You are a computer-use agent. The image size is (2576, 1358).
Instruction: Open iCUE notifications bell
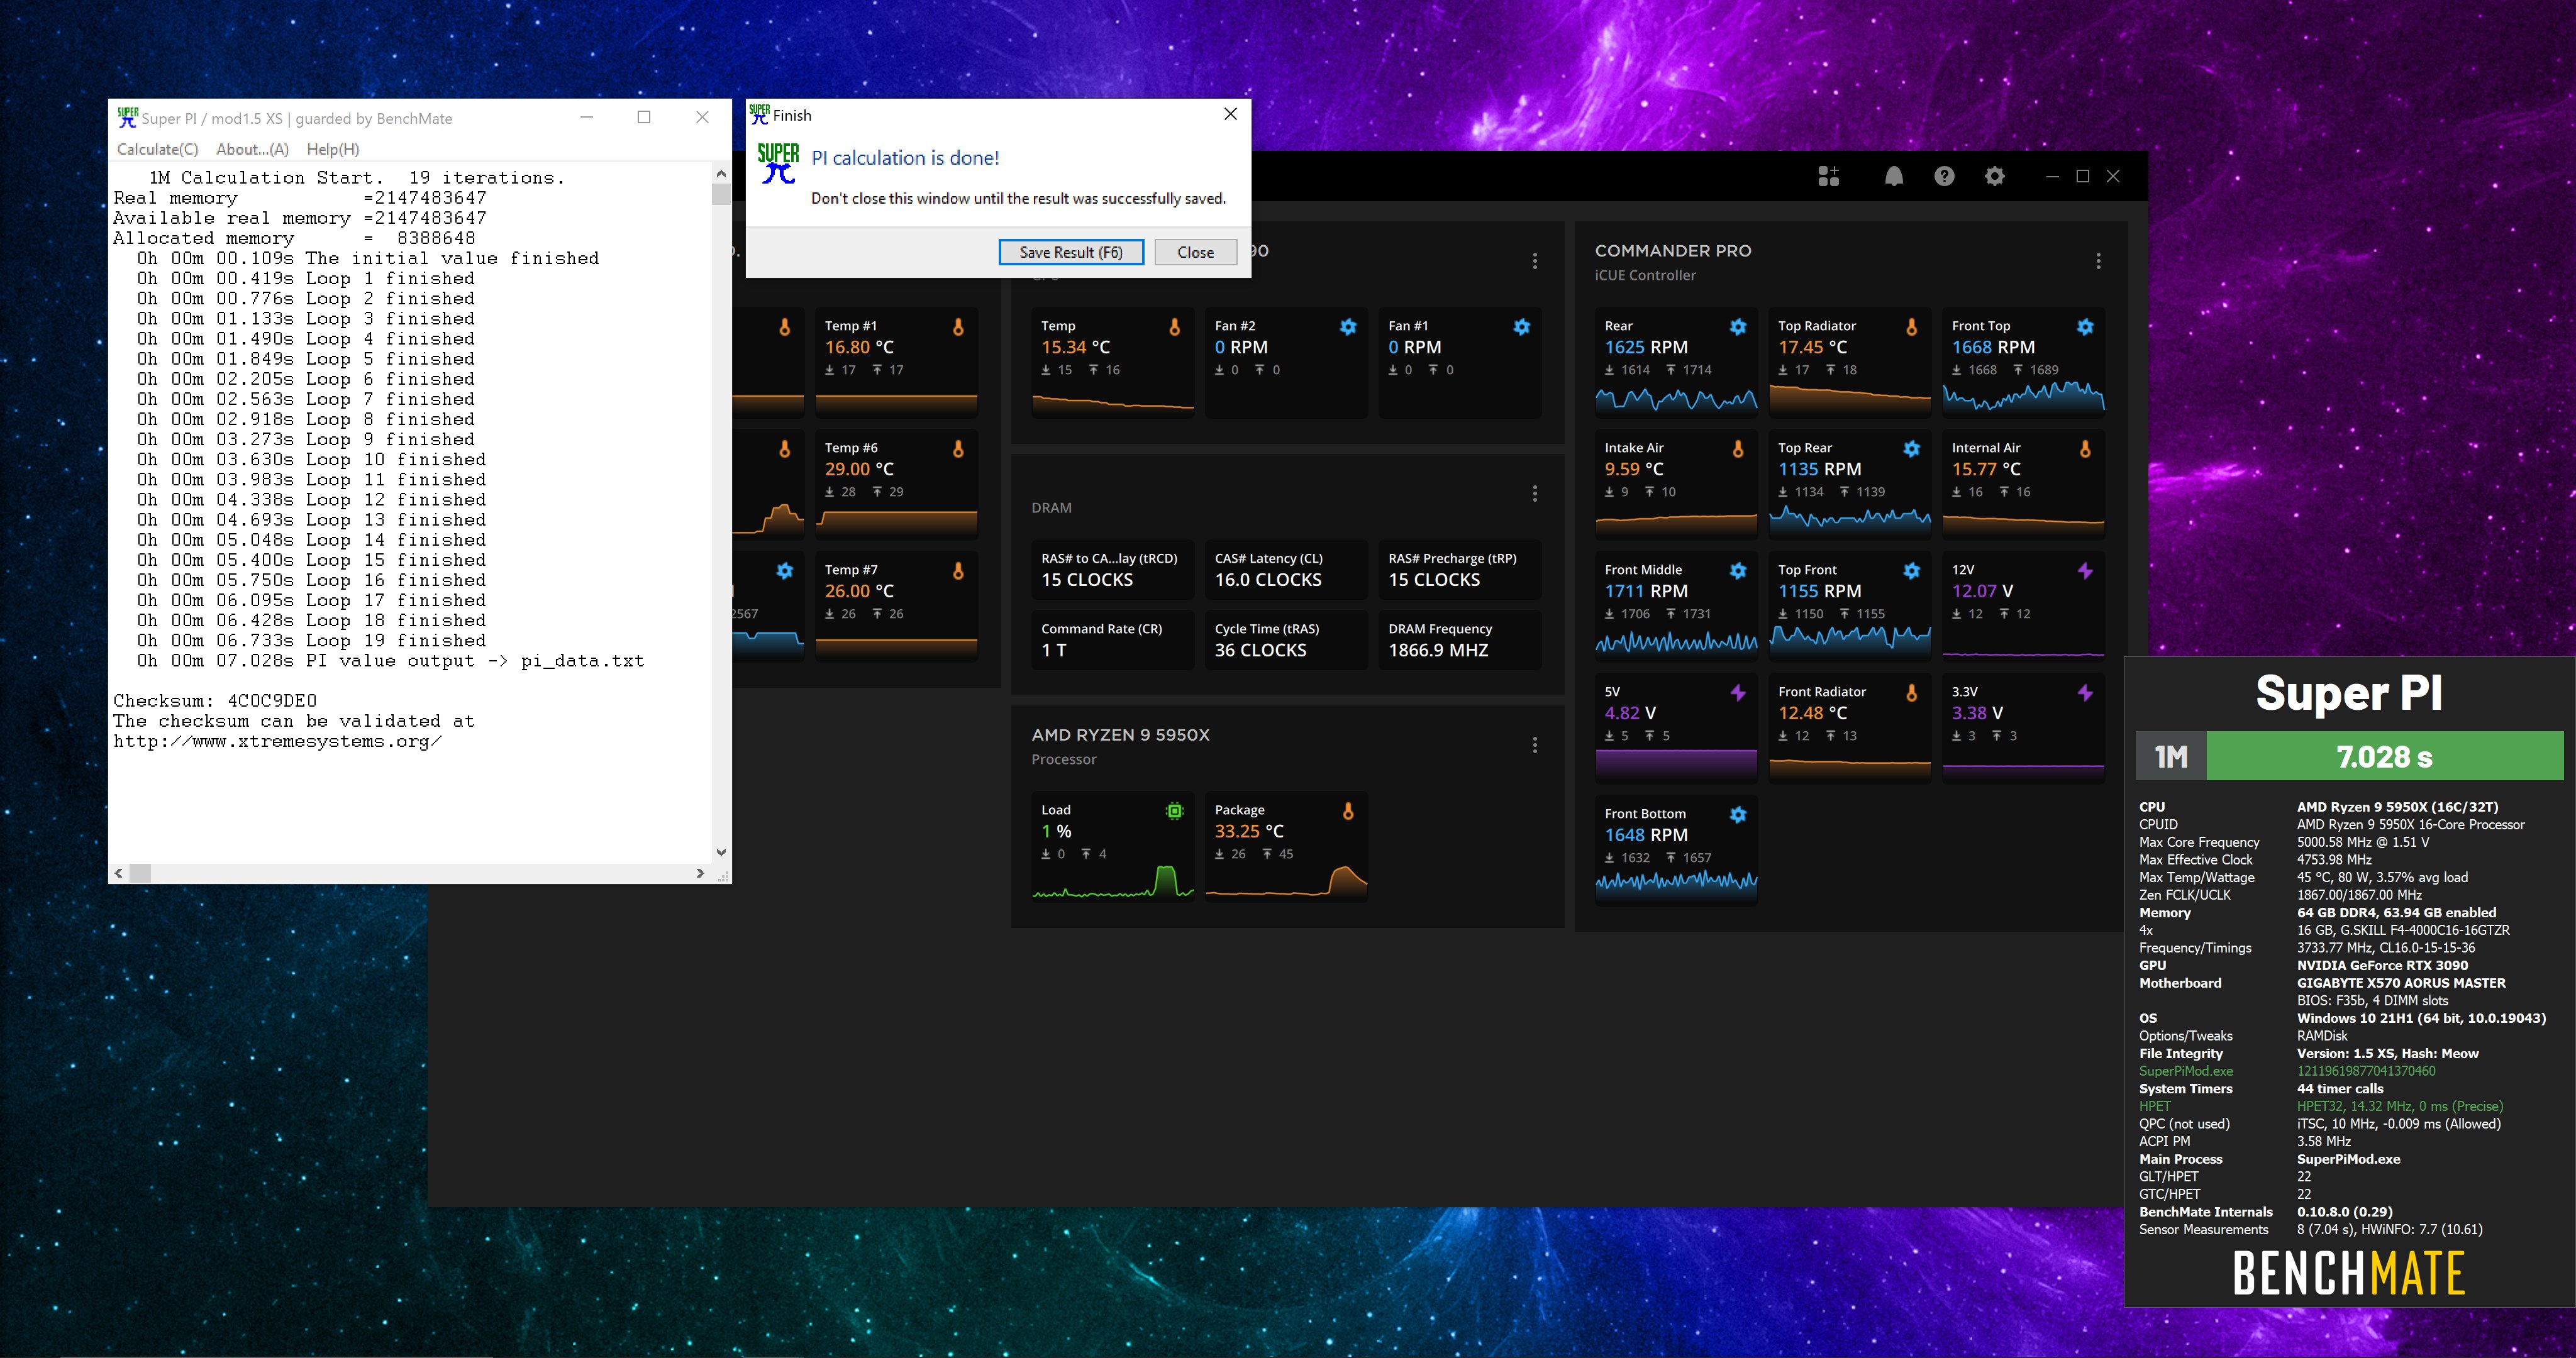point(1893,176)
